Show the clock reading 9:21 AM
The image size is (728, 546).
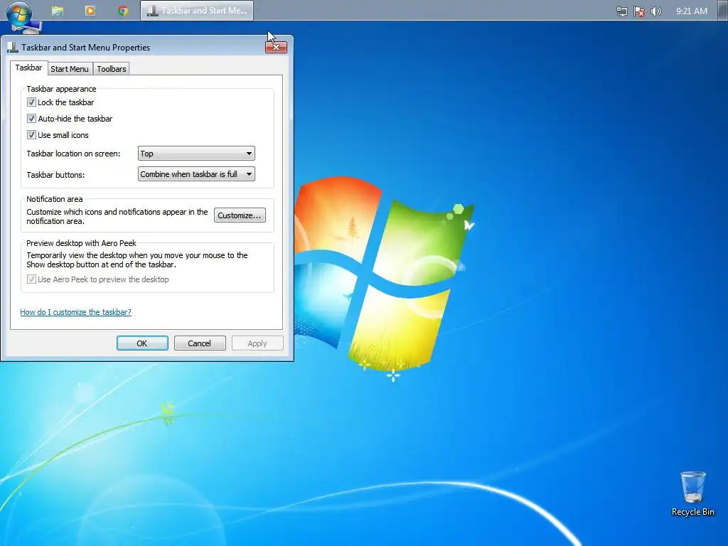coord(691,11)
